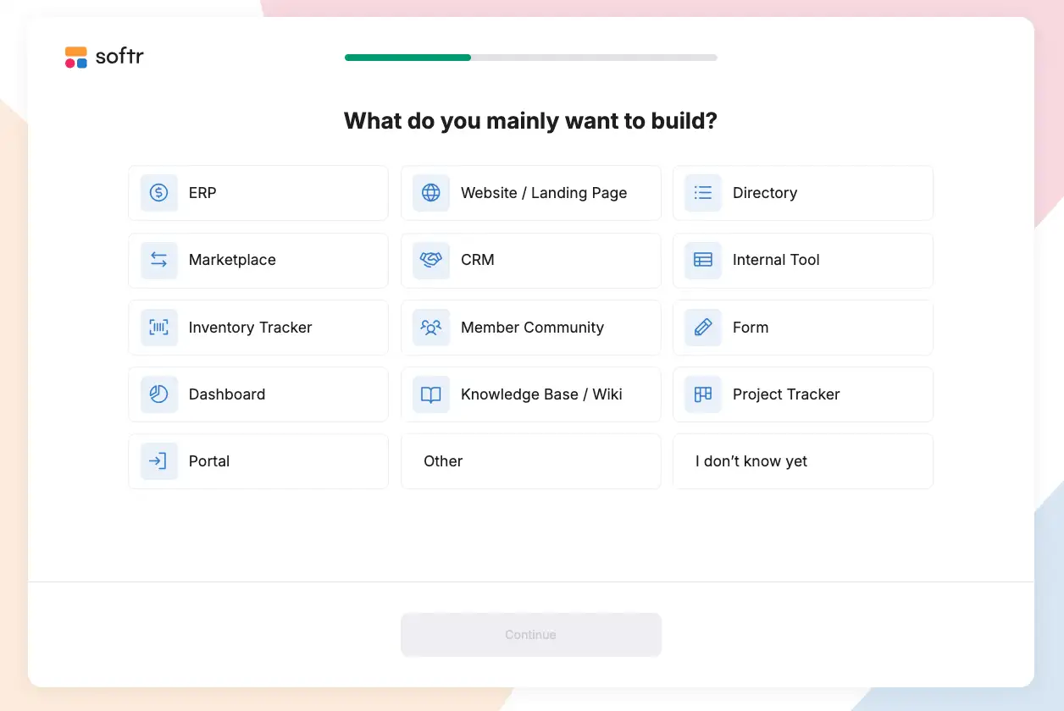Screen dimensions: 1064x711
Task: Click the ERP dollar-sign icon
Action: tap(159, 193)
